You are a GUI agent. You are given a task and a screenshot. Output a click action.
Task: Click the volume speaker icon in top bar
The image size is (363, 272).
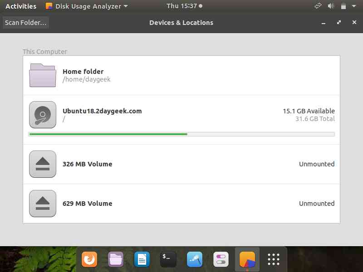(331, 6)
